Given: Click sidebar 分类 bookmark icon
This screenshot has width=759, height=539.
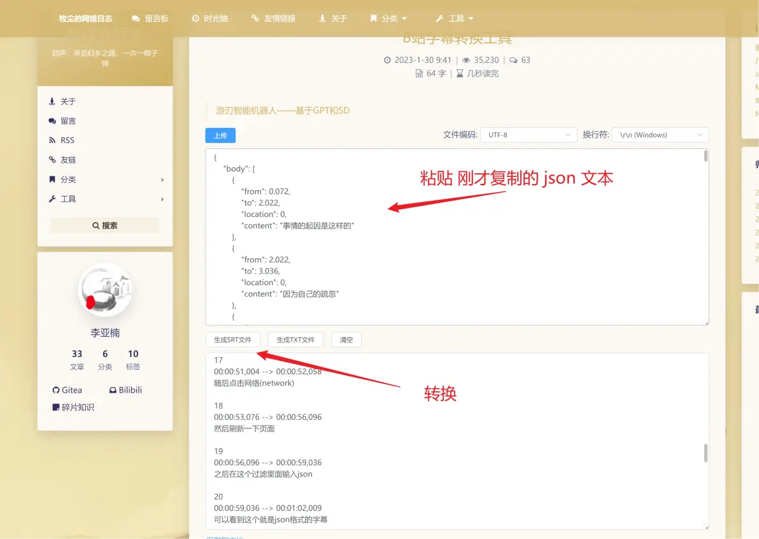Looking at the screenshot, I should tap(52, 179).
